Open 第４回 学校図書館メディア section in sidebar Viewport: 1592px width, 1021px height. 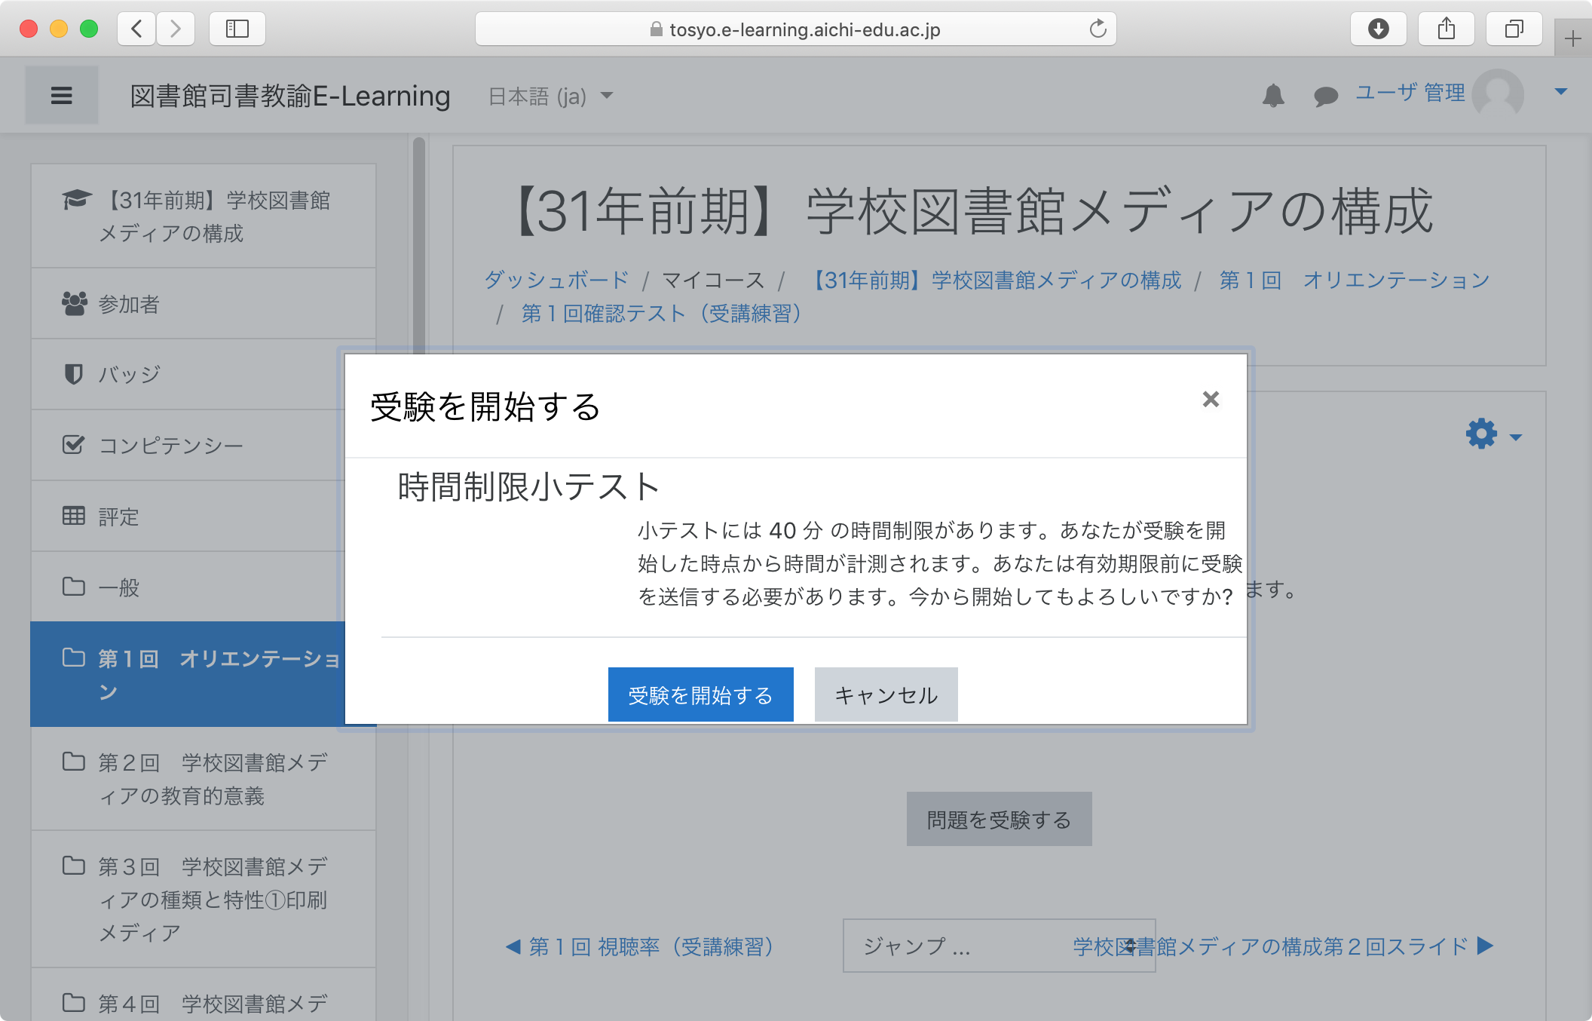click(x=204, y=995)
